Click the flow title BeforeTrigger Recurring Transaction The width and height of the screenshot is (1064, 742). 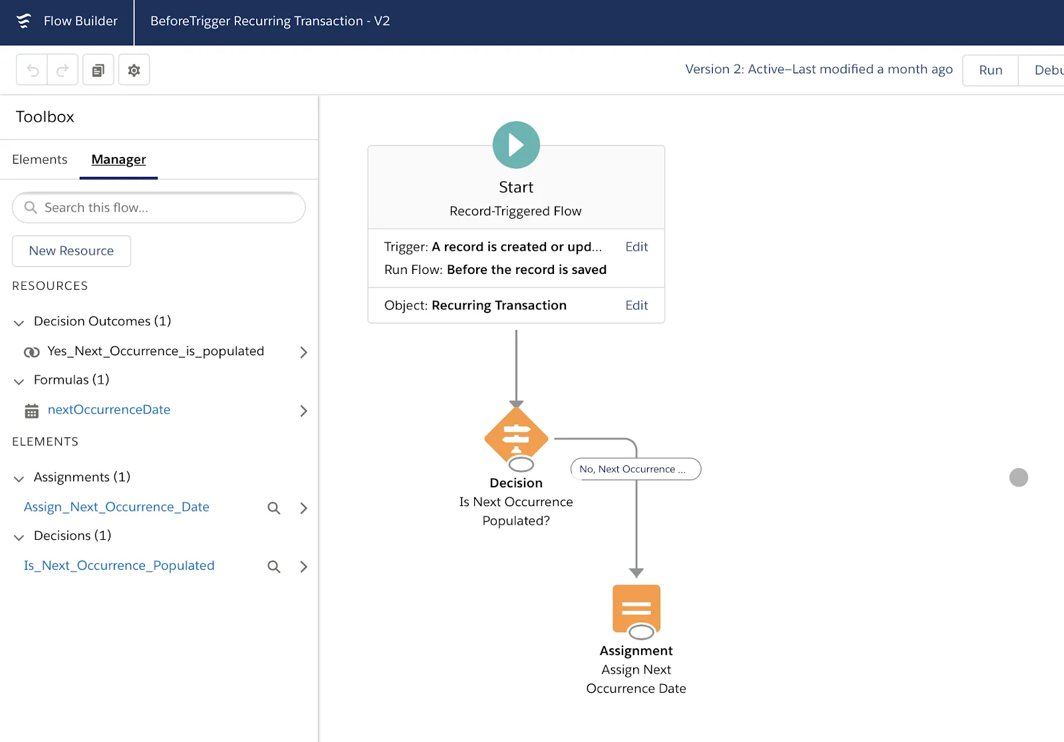pos(270,21)
